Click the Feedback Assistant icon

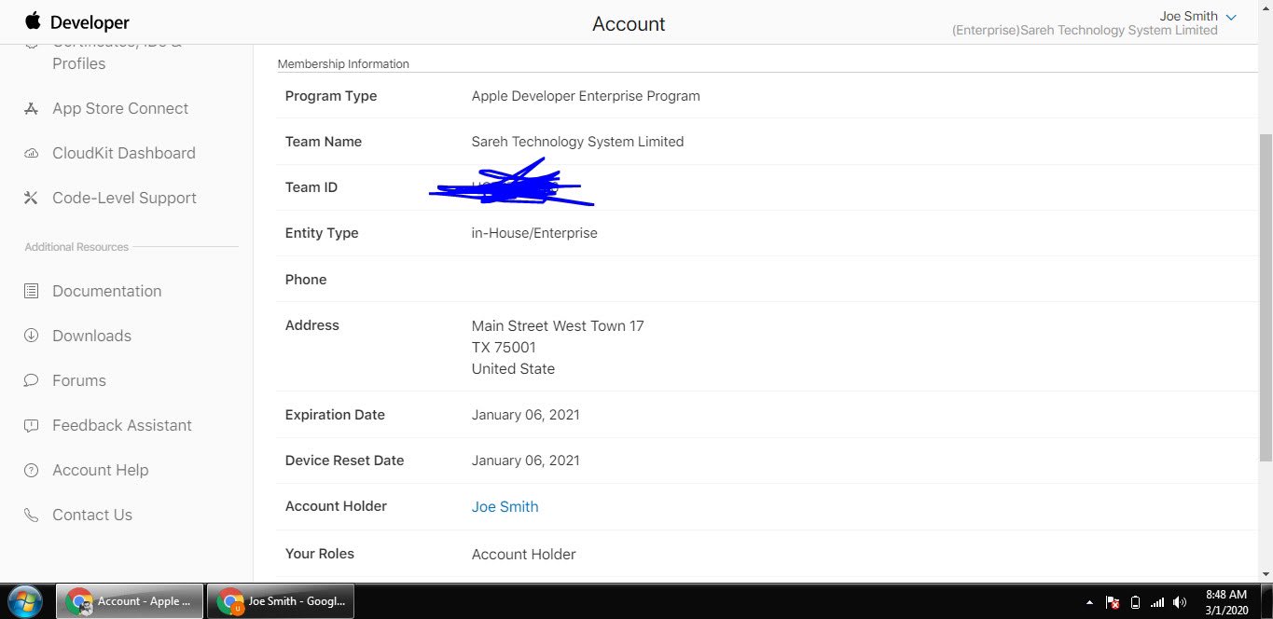click(31, 425)
